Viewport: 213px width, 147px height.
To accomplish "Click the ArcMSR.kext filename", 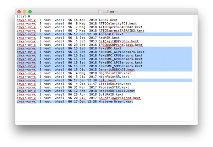I will click(109, 38).
